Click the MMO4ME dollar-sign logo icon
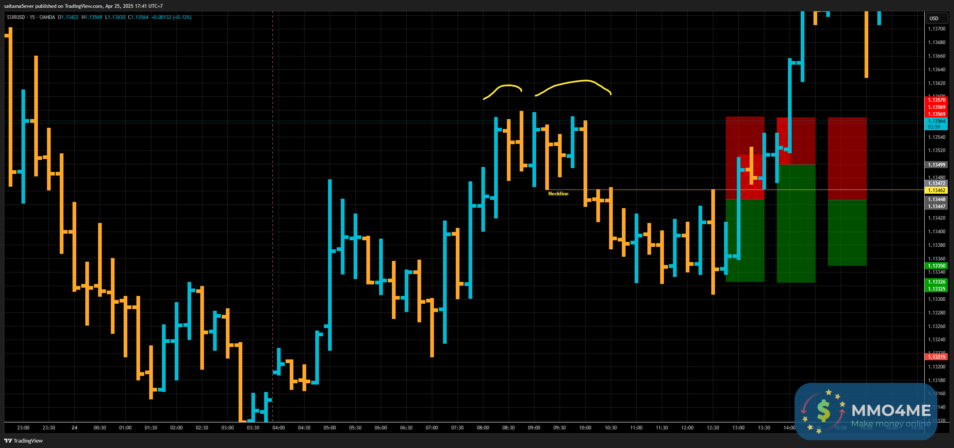This screenshot has width=954, height=448. [x=823, y=411]
